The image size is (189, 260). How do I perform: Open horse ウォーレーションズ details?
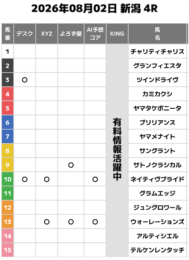[157, 222]
